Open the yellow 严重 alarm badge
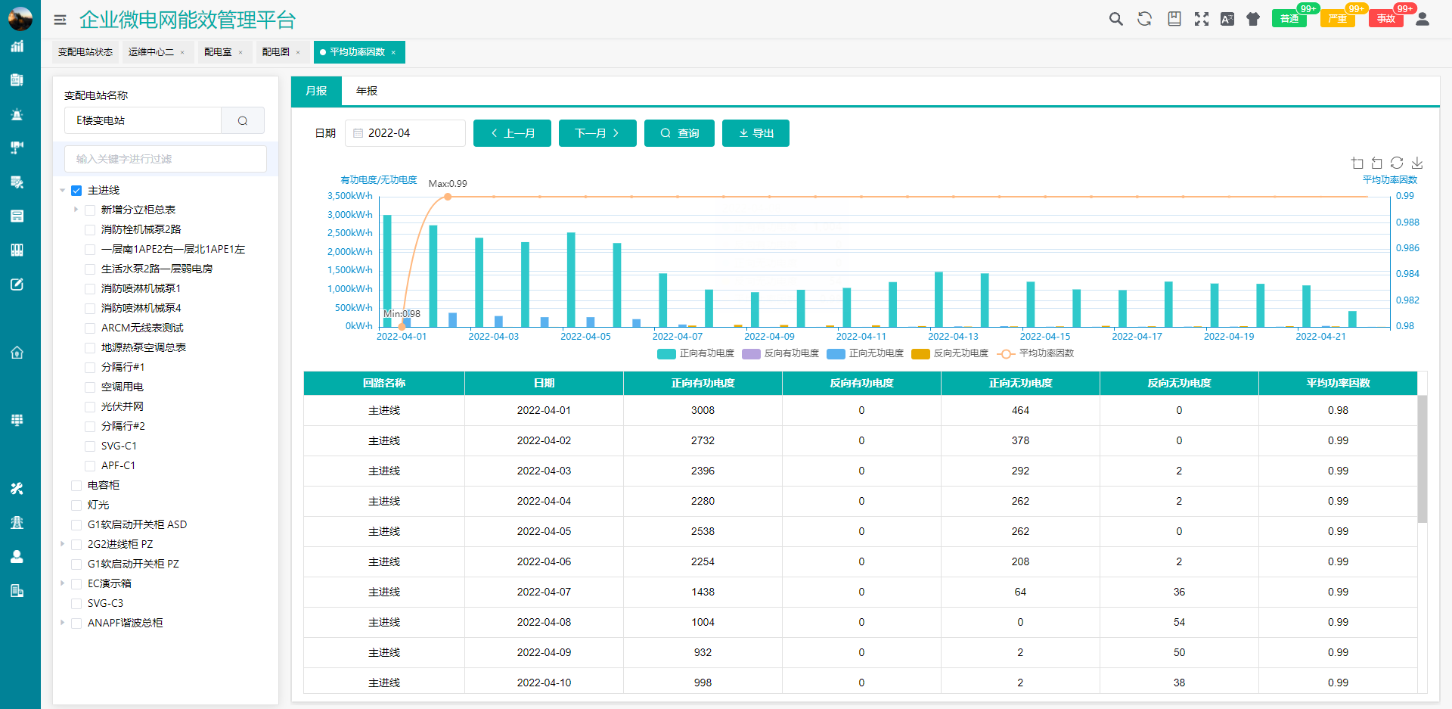 pyautogui.click(x=1338, y=19)
